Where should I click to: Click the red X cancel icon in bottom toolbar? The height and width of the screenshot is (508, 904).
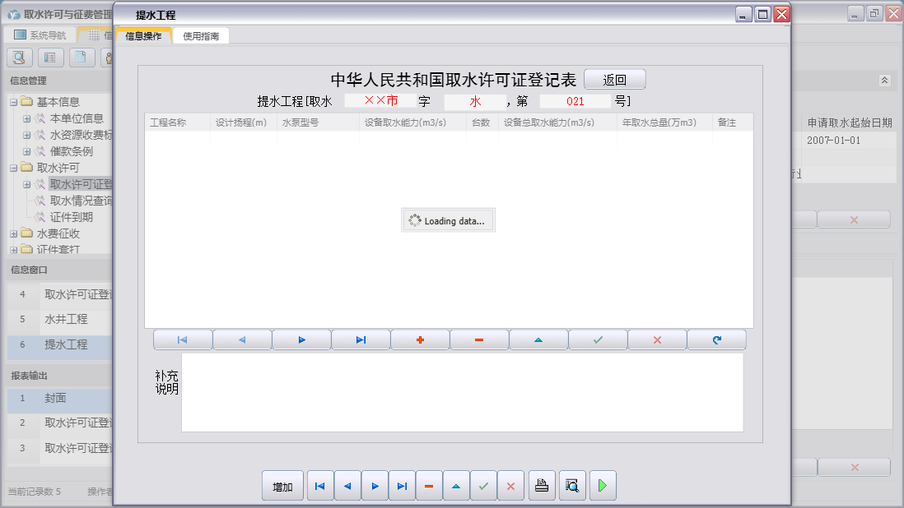tap(510, 486)
